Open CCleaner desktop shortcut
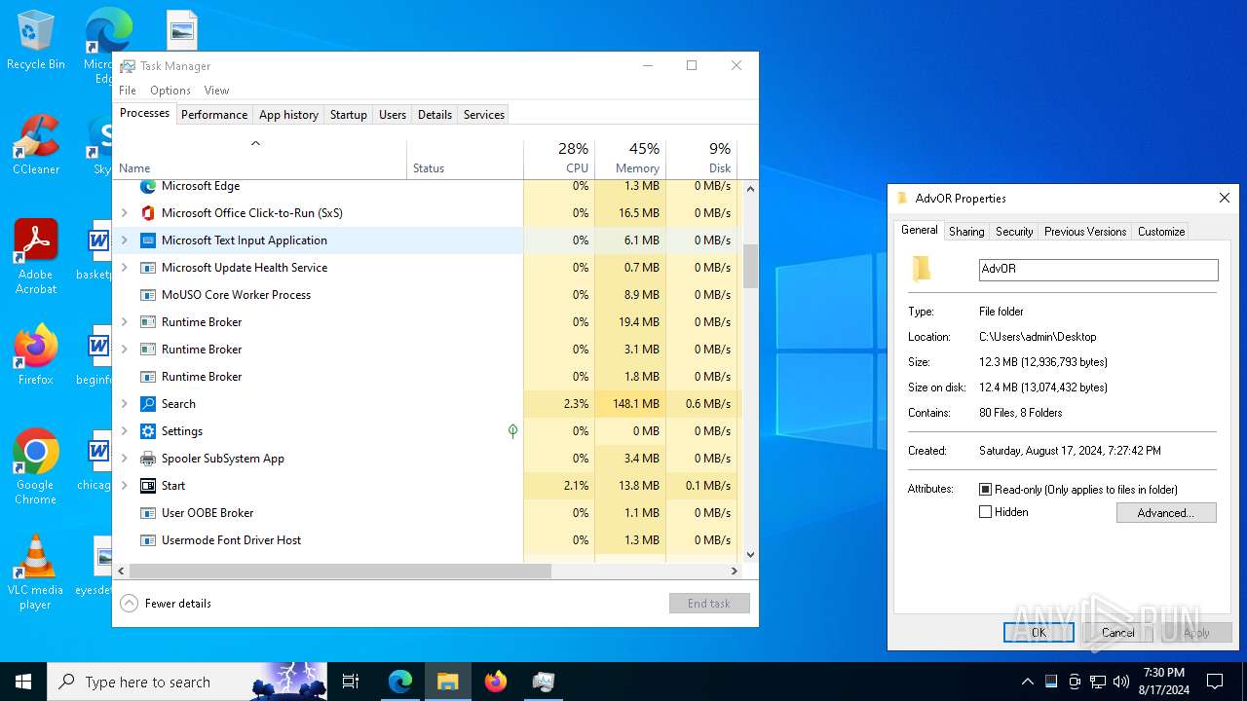 point(36,146)
